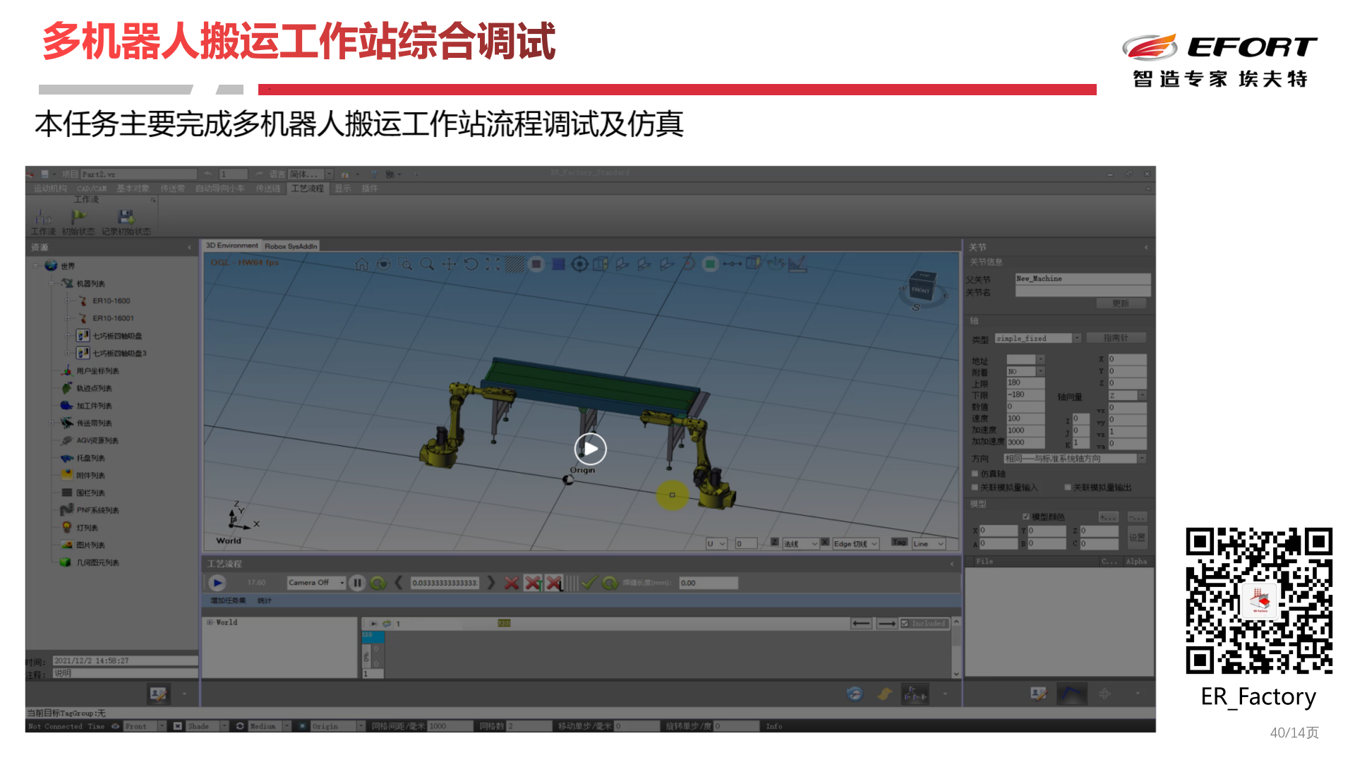Check the 关联模拟量输入 option
The image size is (1355, 762).
point(975,487)
